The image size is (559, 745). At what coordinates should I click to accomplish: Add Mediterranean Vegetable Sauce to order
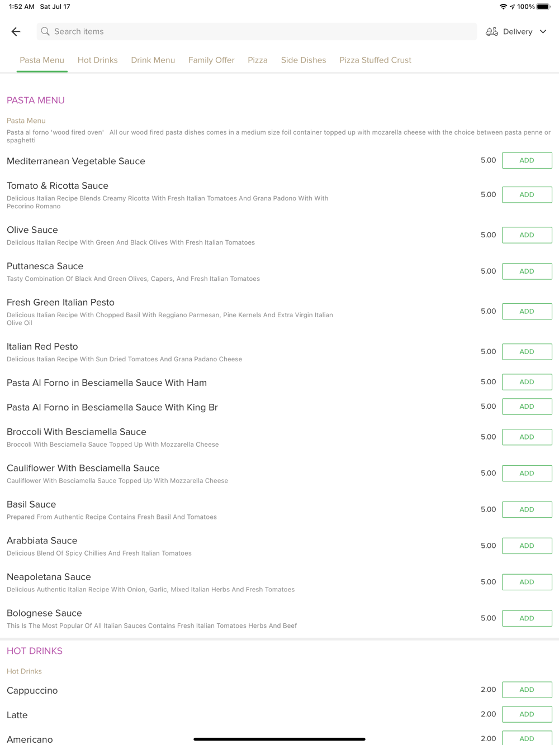pos(527,160)
